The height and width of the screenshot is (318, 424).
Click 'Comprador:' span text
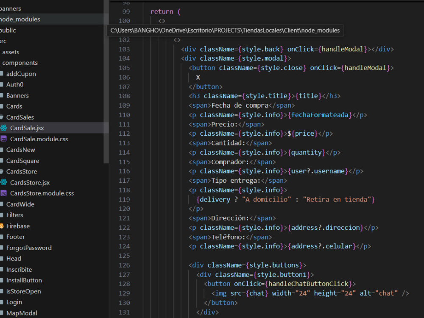pyautogui.click(x=230, y=162)
